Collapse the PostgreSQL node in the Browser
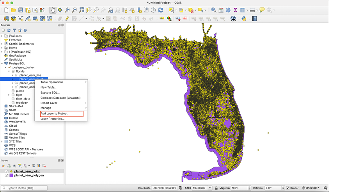Screen dimensions: 339x192 coord(2,64)
